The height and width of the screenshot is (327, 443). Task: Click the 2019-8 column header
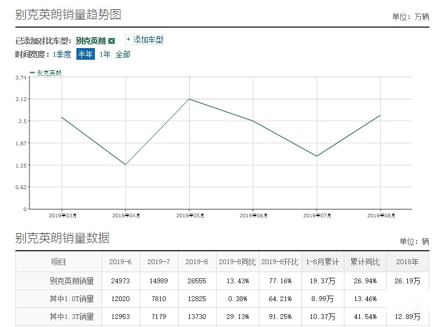(x=197, y=262)
